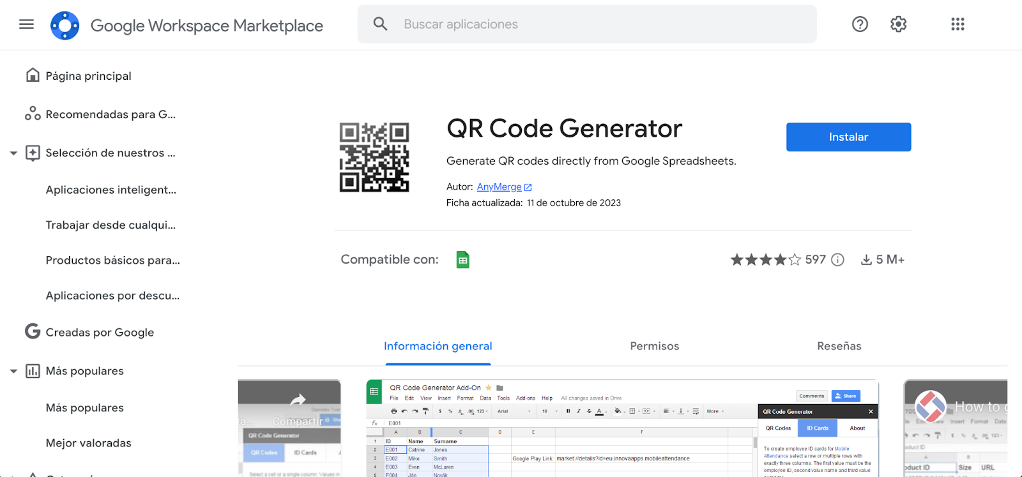Open Creadas por Google category
The image size is (1022, 477).
pyautogui.click(x=100, y=333)
